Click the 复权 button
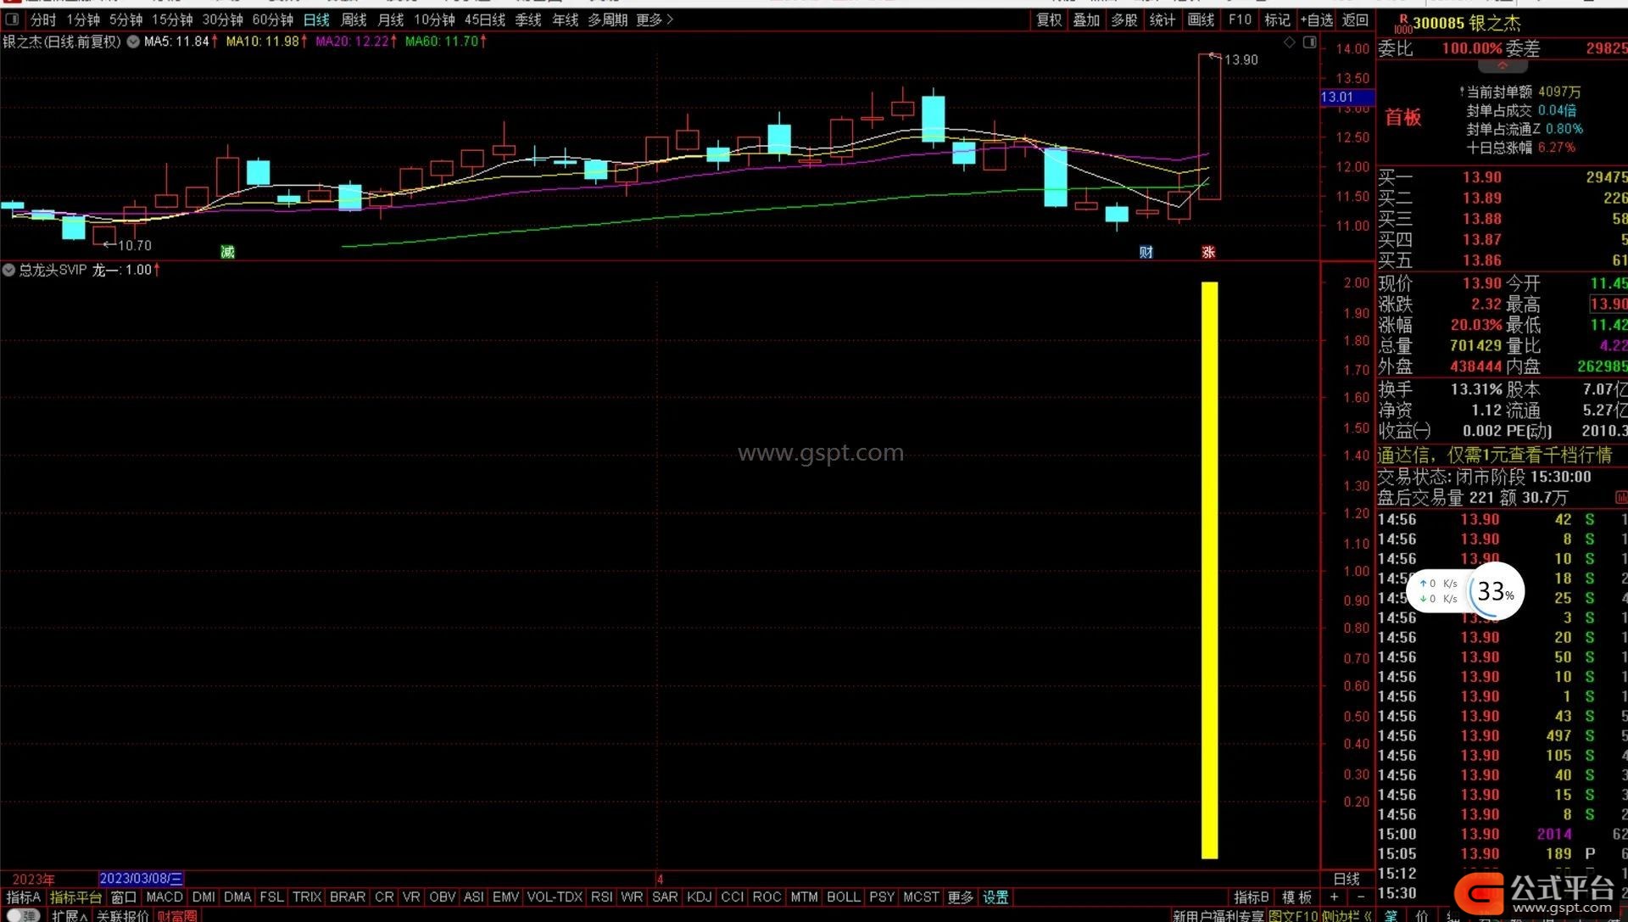The image size is (1628, 922). coord(1049,20)
